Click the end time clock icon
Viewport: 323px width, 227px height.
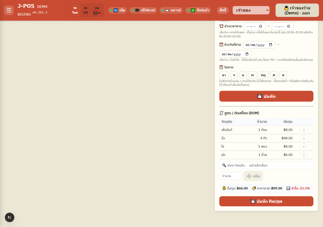tap(289, 26)
